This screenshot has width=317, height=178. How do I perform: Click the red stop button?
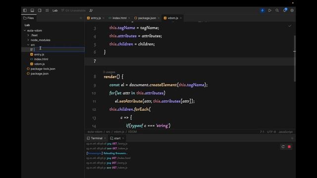289,147
